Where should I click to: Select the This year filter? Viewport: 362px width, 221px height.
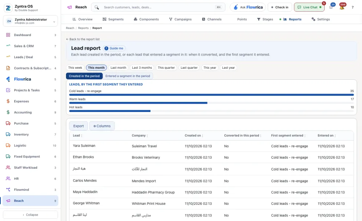pyautogui.click(x=210, y=68)
